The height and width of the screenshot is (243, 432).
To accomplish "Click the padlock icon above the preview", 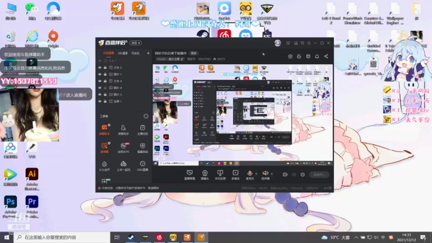I will [299, 56].
